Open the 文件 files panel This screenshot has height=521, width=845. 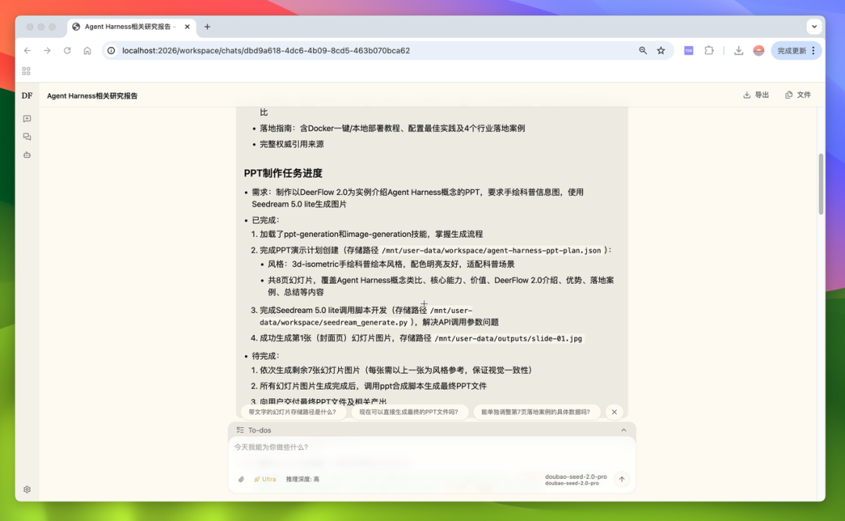pyautogui.click(x=798, y=95)
